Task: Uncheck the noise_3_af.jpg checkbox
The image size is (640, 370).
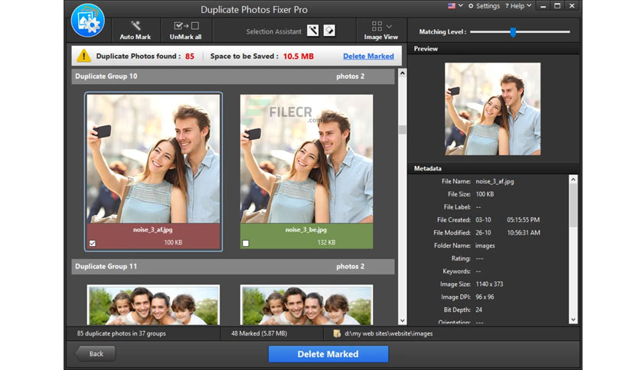Action: (x=93, y=243)
